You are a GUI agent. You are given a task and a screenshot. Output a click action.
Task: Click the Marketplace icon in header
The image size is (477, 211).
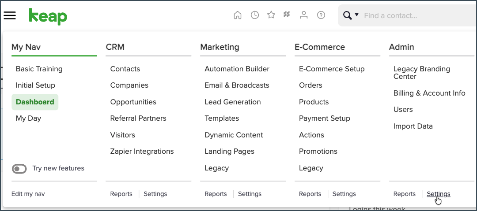pos(287,15)
